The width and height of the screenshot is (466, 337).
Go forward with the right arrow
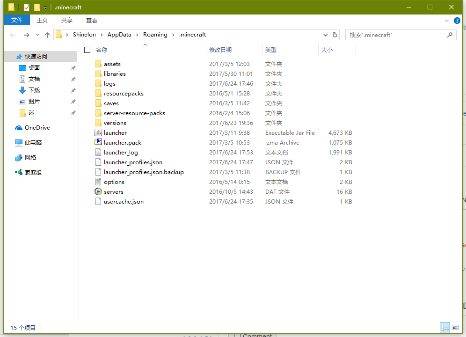(27, 35)
